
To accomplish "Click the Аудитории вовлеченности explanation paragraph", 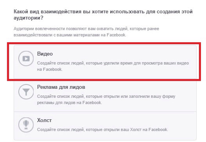I will pyautogui.click(x=86, y=32).
